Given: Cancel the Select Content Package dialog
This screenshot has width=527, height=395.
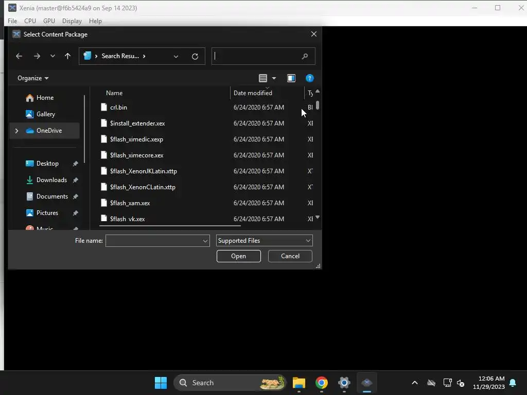Looking at the screenshot, I should click(290, 256).
